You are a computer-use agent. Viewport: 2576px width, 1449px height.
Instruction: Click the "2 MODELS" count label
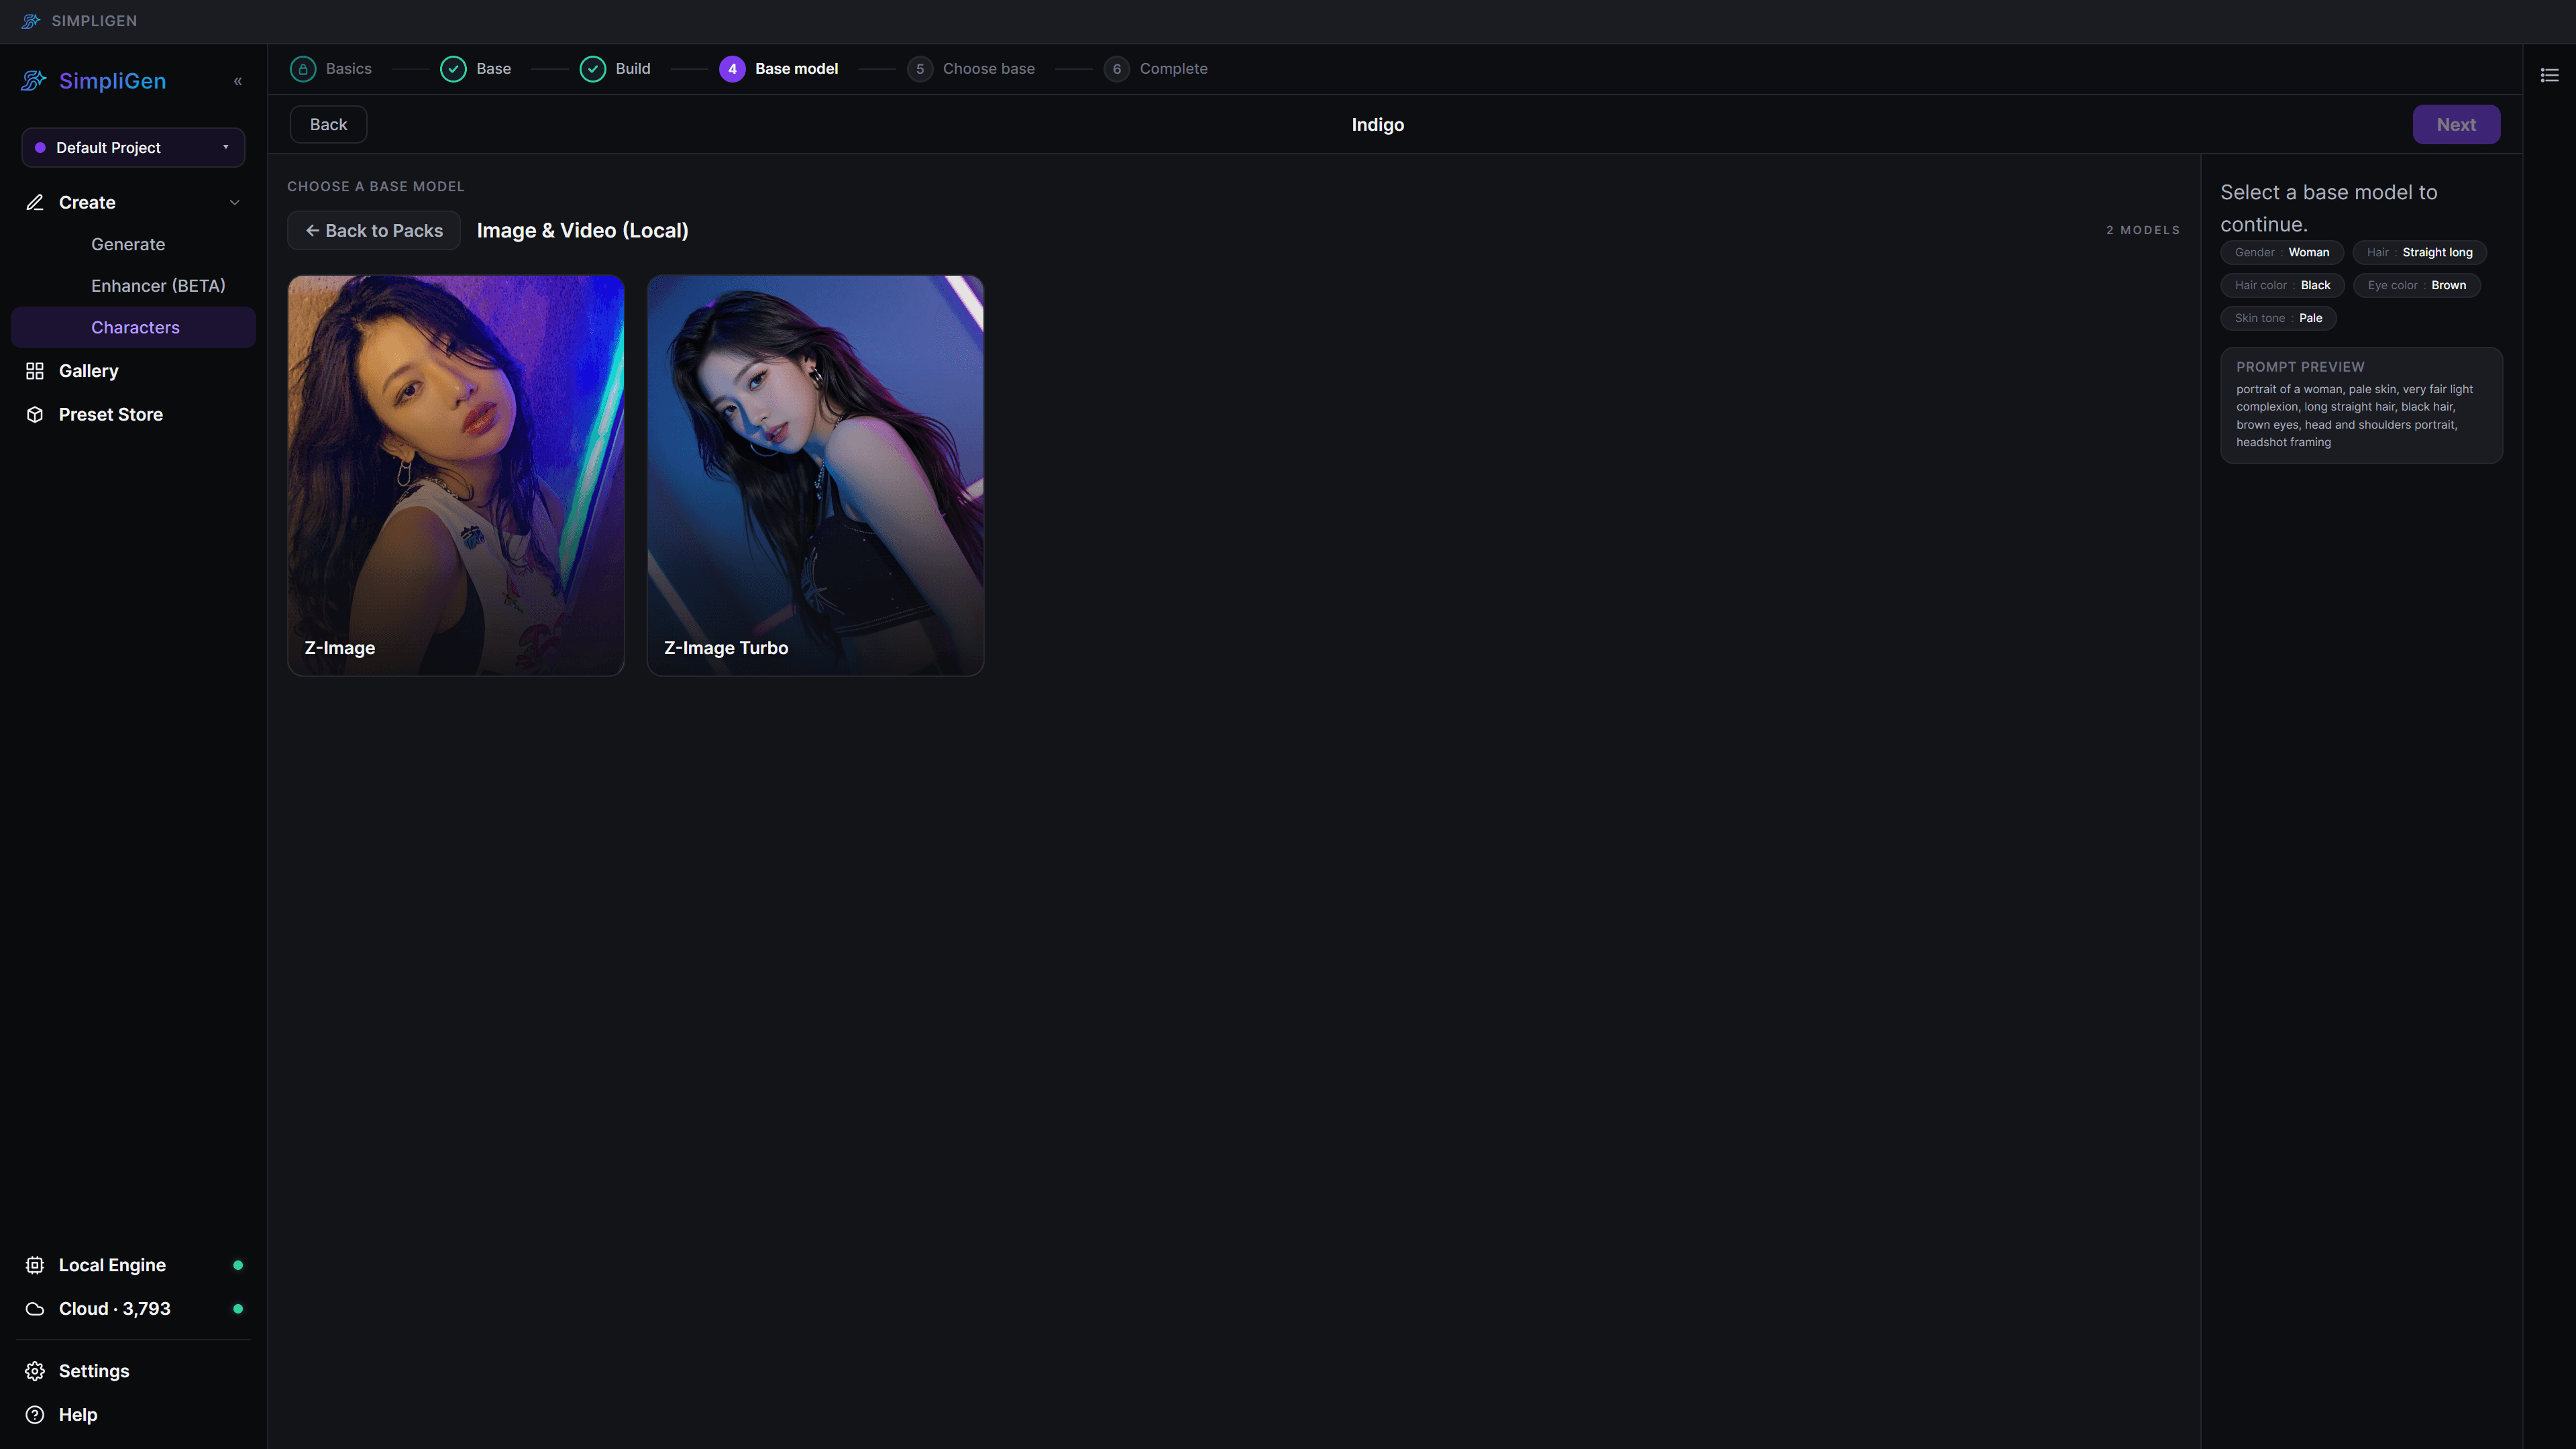coord(2143,231)
